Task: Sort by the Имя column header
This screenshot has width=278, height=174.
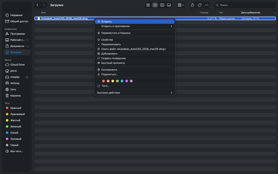Action: (x=43, y=13)
